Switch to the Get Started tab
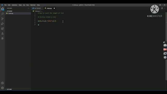The image size is (167, 94). click(x=37, y=8)
